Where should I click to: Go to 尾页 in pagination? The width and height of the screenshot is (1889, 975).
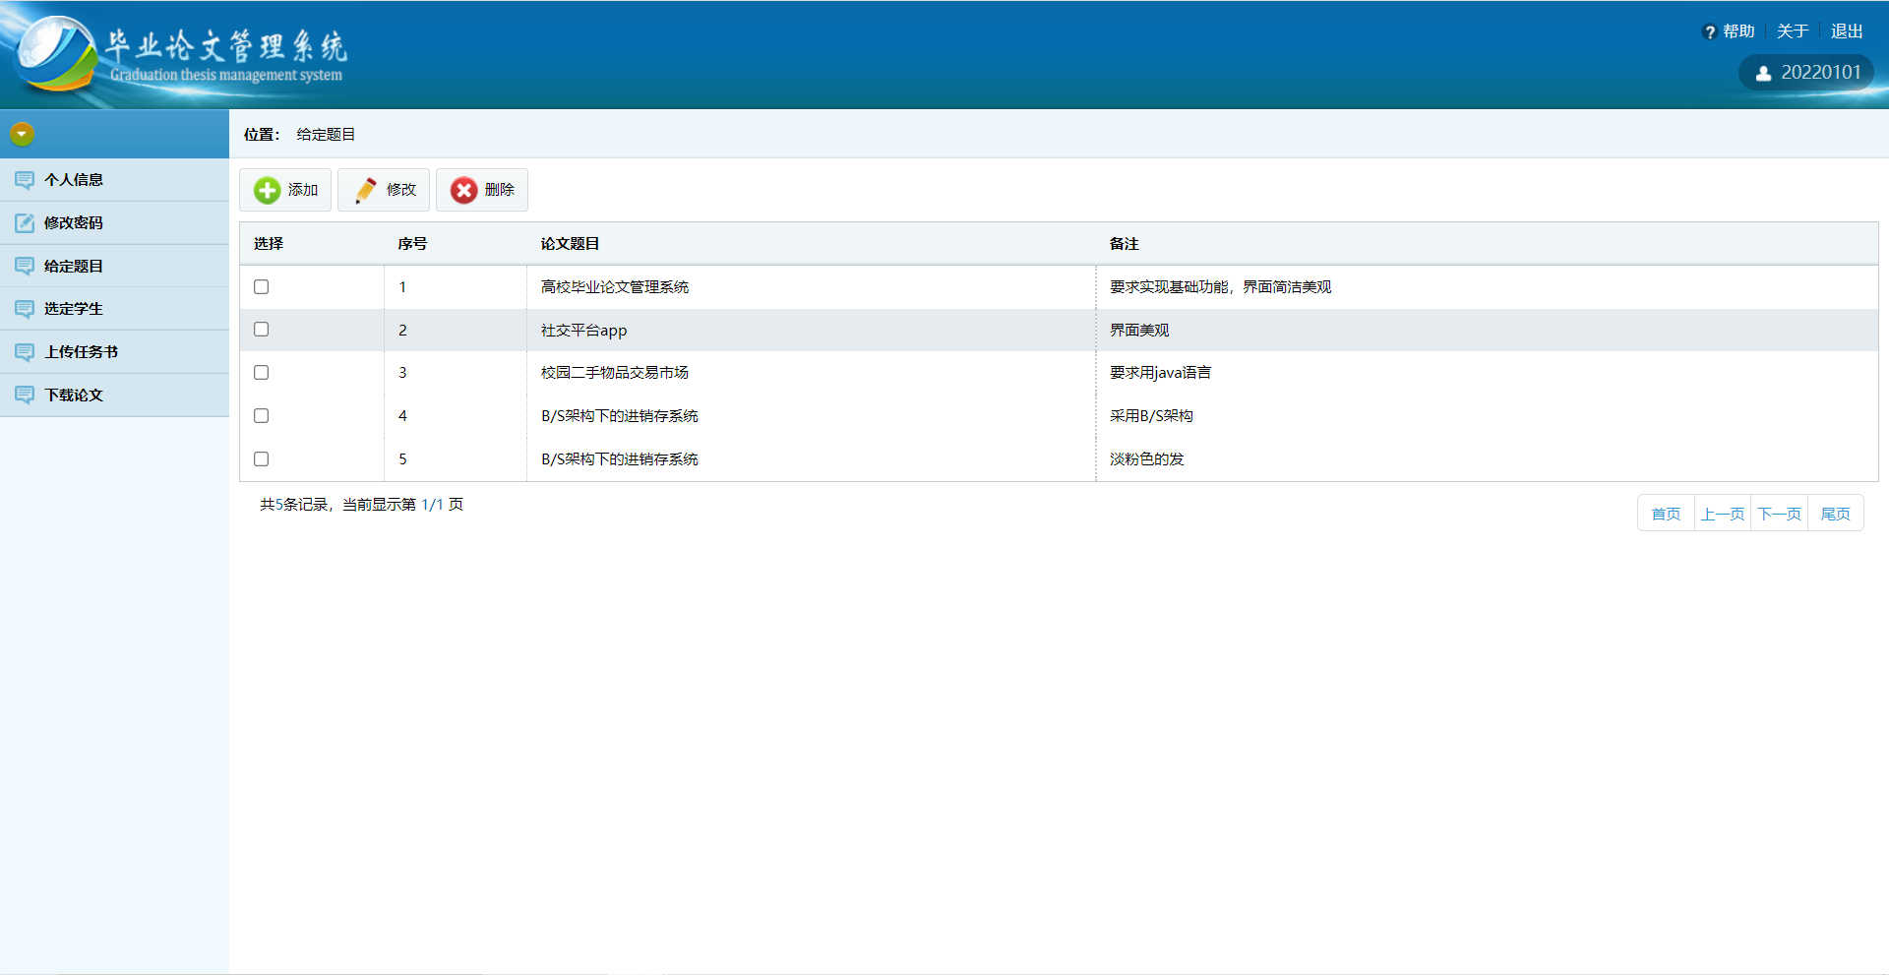pyautogui.click(x=1836, y=514)
